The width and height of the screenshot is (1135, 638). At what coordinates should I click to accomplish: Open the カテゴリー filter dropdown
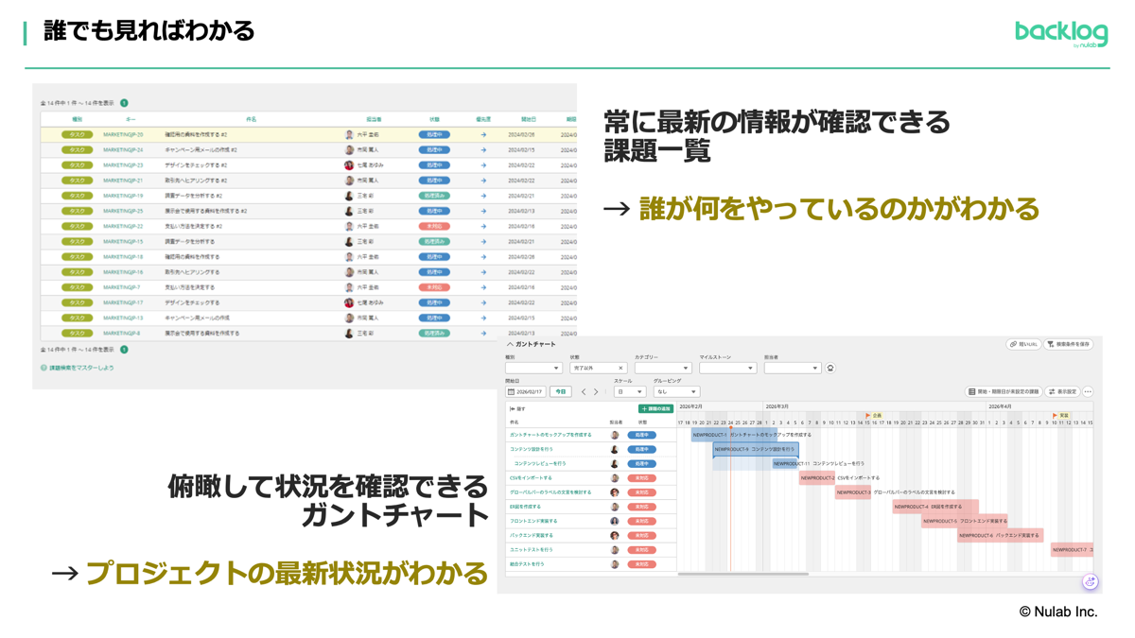pos(662,368)
